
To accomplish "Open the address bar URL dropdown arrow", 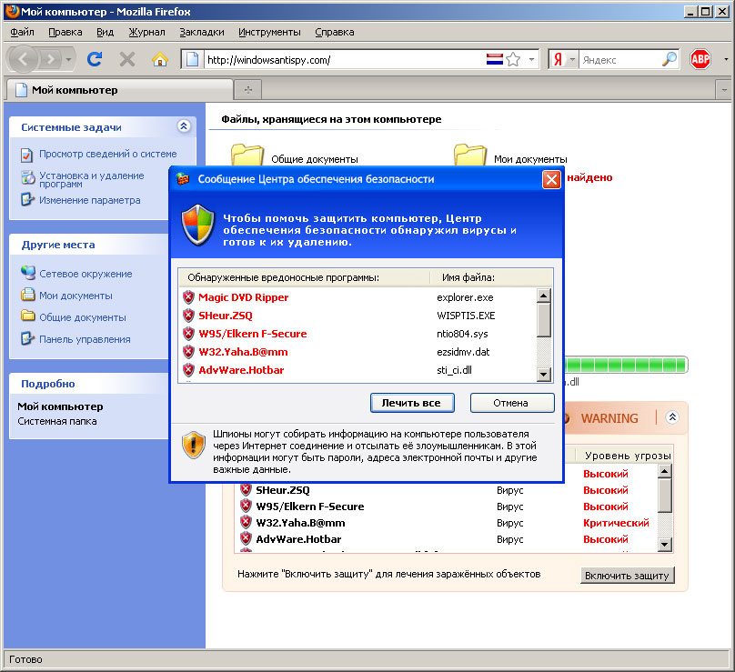I will (x=531, y=59).
